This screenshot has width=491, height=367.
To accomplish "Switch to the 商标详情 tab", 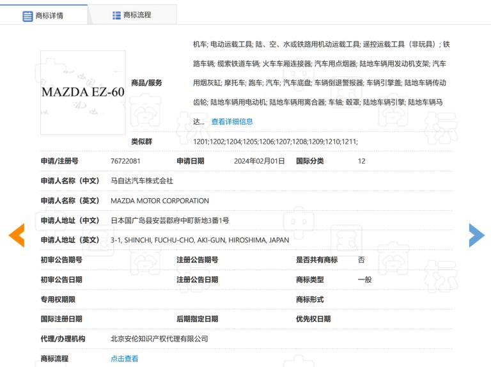I will [43, 15].
